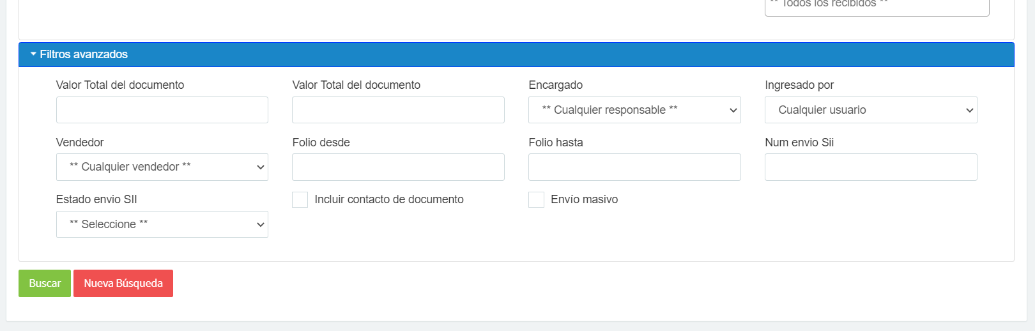Image resolution: width=1035 pixels, height=331 pixels.
Task: Focus the Folio desde input field
Action: [x=398, y=167]
